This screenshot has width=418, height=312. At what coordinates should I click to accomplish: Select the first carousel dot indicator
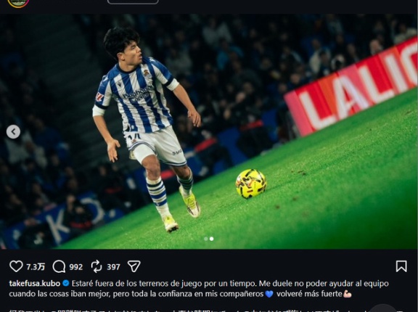pyautogui.click(x=206, y=239)
